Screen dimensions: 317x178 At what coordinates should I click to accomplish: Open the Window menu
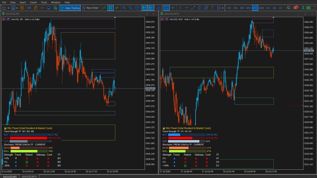click(x=55, y=2)
